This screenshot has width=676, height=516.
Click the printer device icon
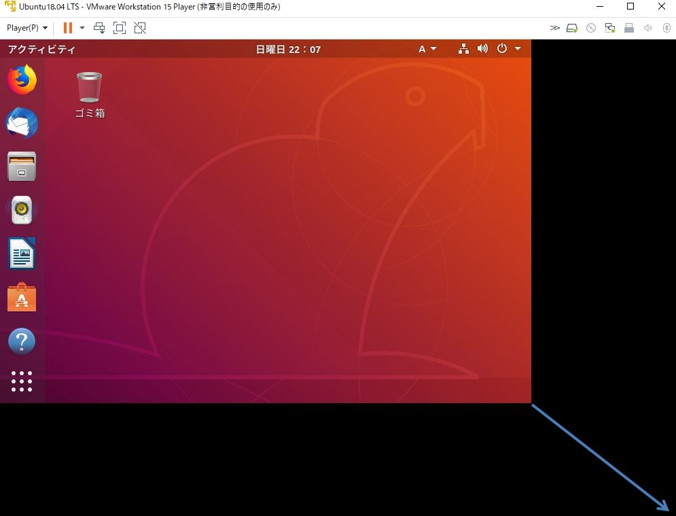pyautogui.click(x=629, y=28)
